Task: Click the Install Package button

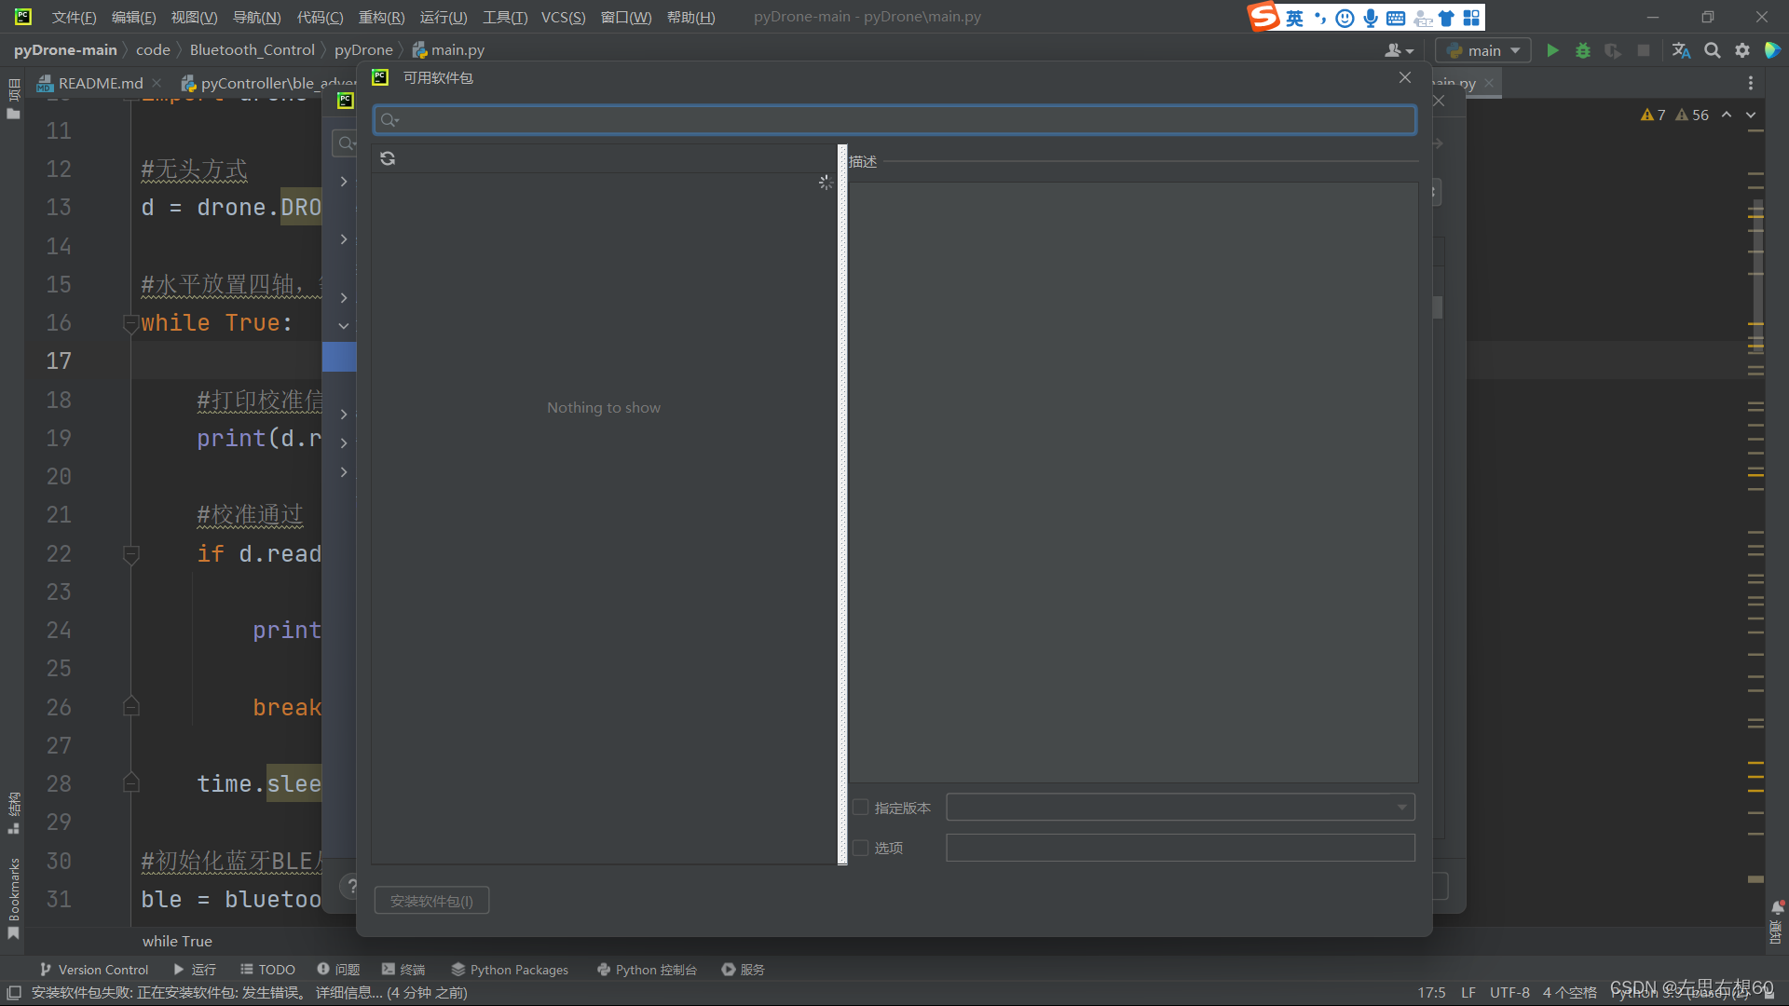Action: point(431,901)
